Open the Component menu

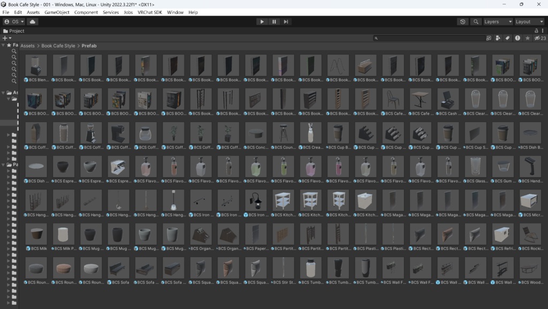[x=86, y=12]
